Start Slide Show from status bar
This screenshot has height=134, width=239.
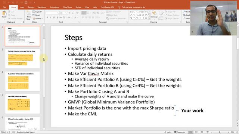click(208, 132)
